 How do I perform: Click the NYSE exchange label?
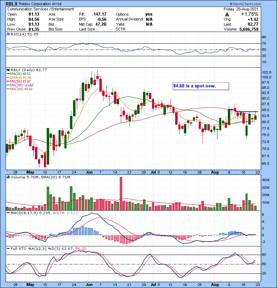pyautogui.click(x=57, y=4)
